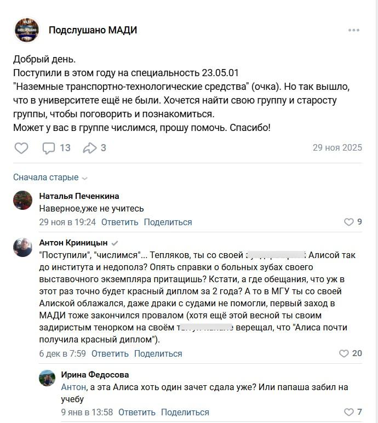
Task: Open Антон Криницын's profile name link
Action: point(73,243)
